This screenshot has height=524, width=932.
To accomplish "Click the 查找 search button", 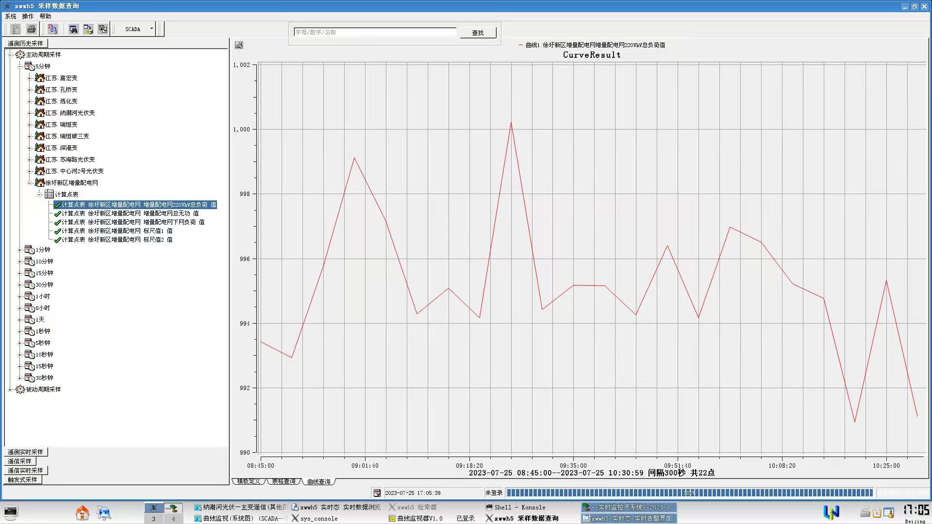I will click(x=478, y=33).
